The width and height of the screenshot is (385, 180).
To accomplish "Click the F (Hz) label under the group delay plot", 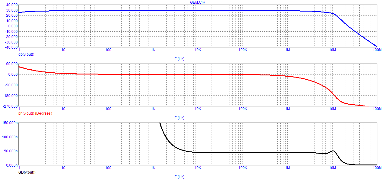I will (179, 177).
